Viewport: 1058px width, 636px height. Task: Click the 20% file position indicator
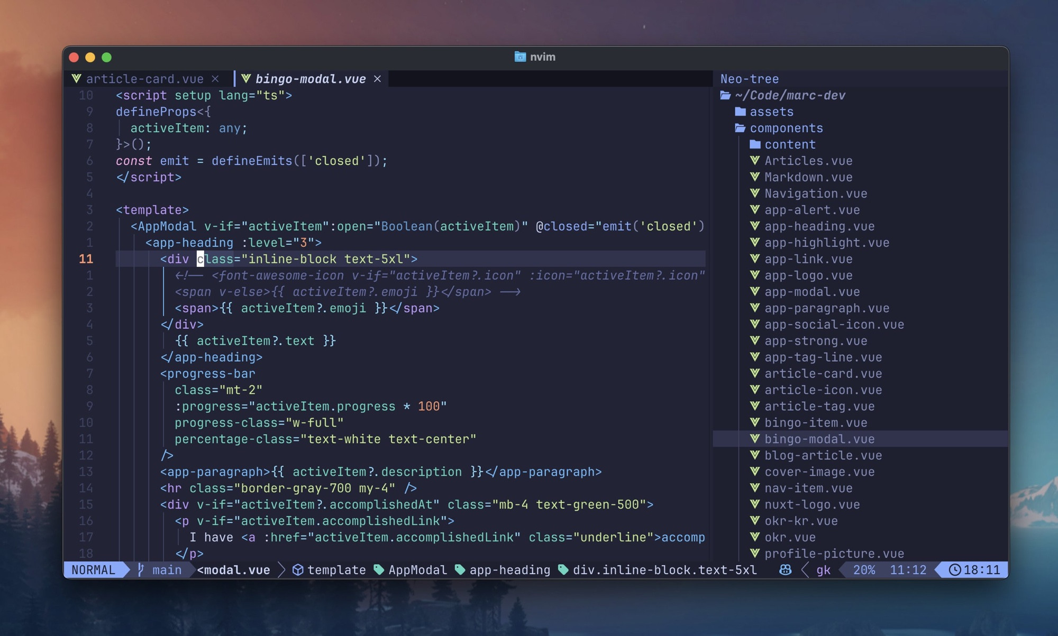point(864,570)
